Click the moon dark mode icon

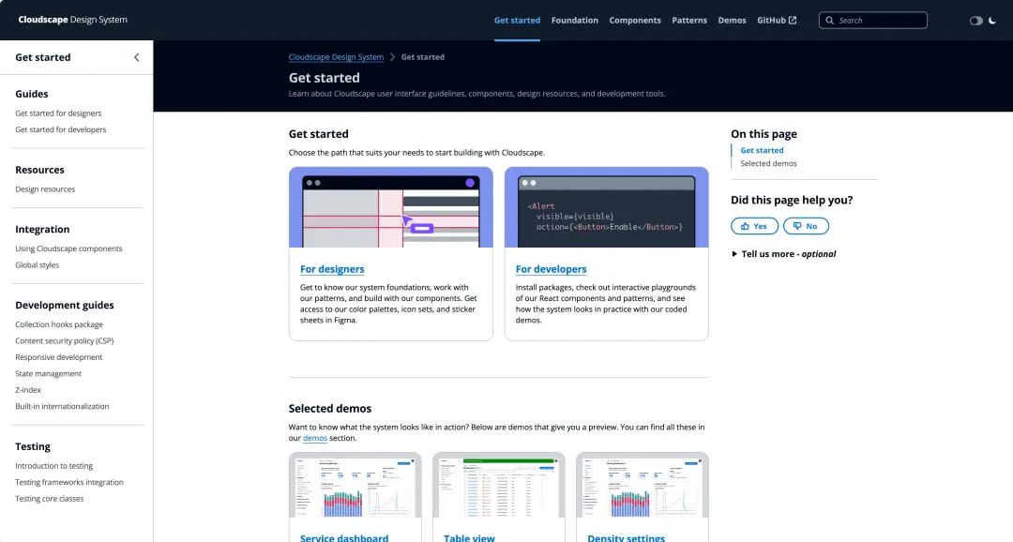[992, 20]
